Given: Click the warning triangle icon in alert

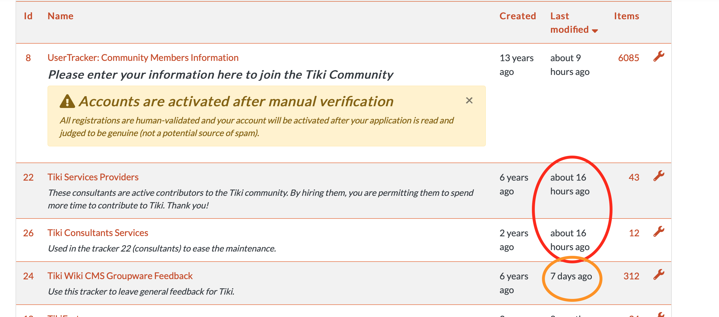Looking at the screenshot, I should click(x=67, y=101).
